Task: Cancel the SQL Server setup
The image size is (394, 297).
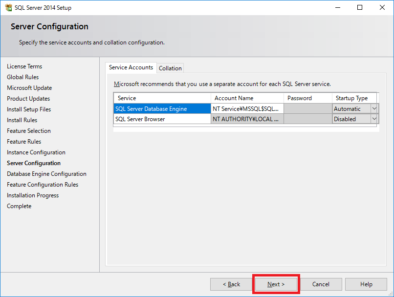Action: 321,284
